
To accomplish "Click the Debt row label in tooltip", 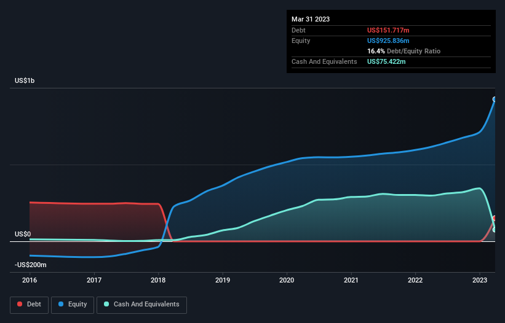I will [x=298, y=30].
